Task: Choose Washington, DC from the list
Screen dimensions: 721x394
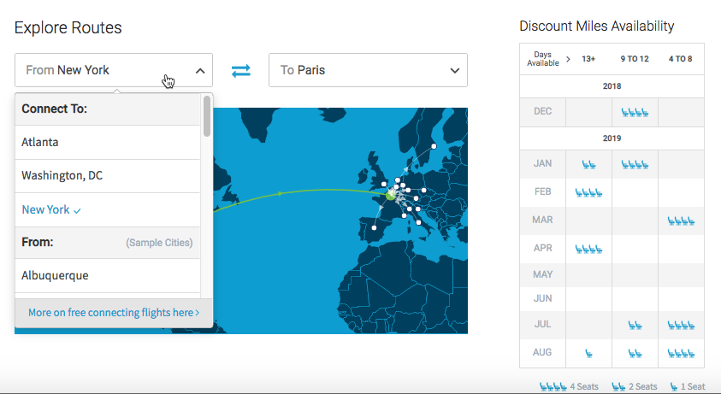Action: pos(62,176)
